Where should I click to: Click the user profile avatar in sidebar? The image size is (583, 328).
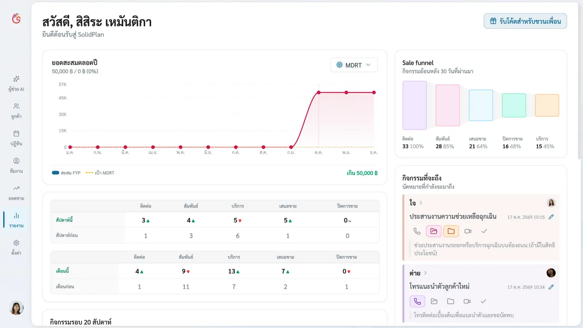(x=16, y=308)
